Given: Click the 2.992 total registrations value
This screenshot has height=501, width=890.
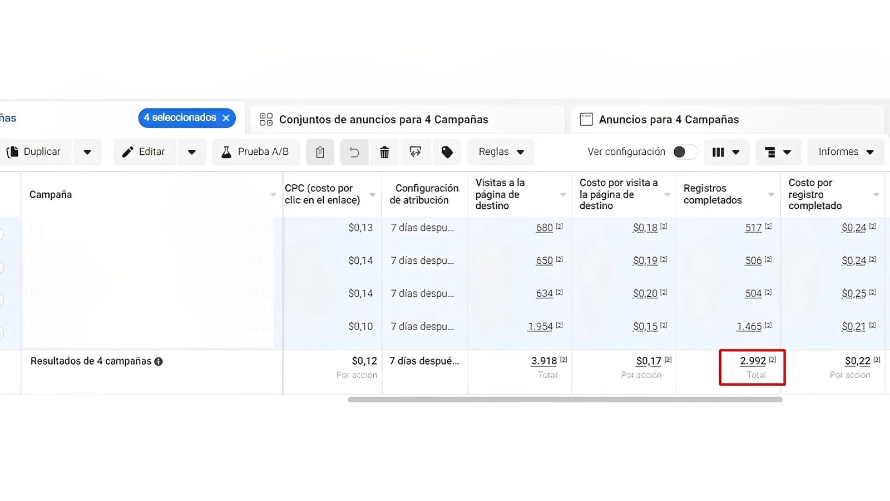Looking at the screenshot, I should click(x=753, y=361).
